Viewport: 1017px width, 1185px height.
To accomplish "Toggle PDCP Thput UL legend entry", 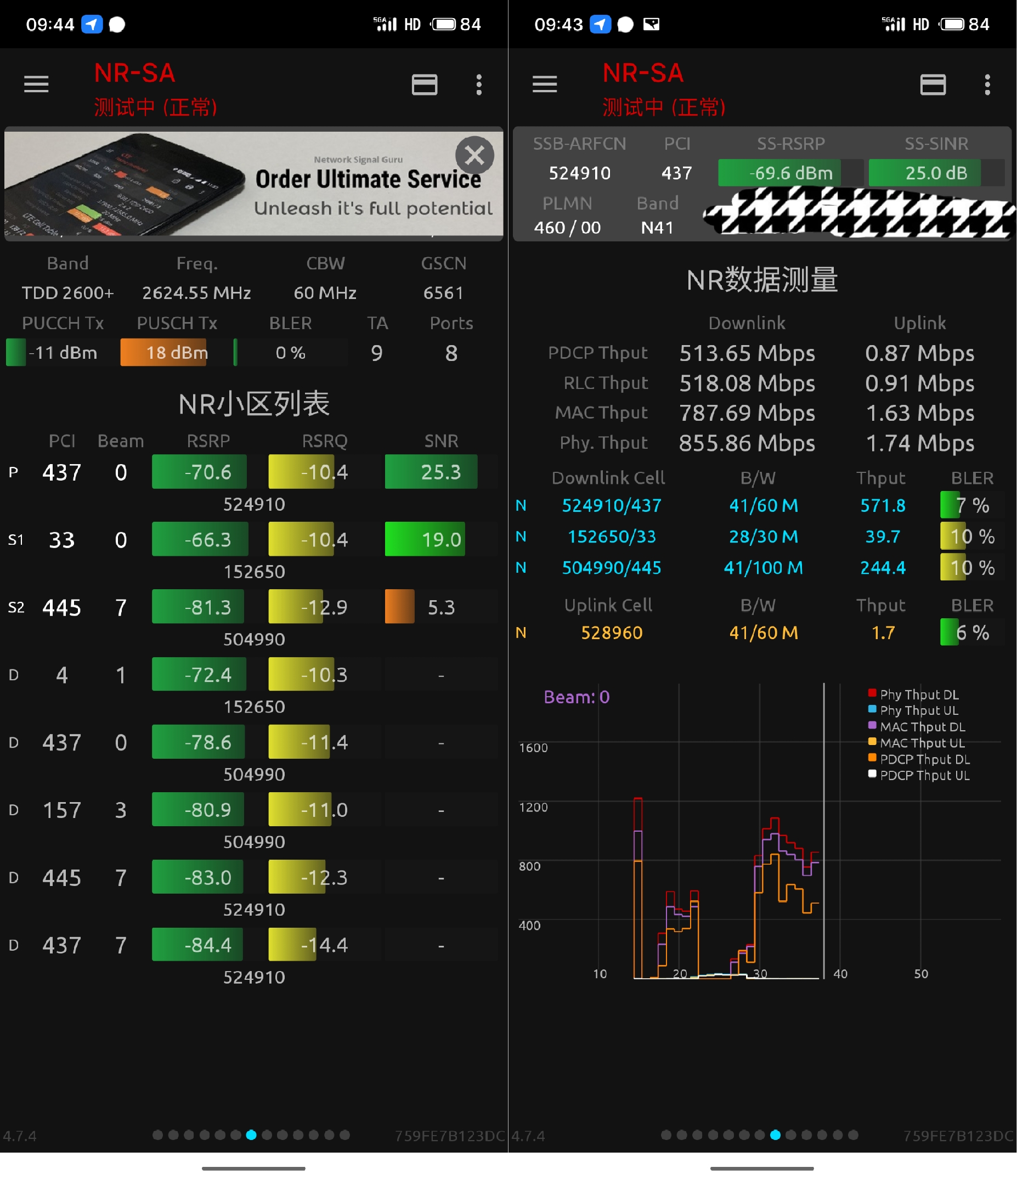I will [919, 776].
